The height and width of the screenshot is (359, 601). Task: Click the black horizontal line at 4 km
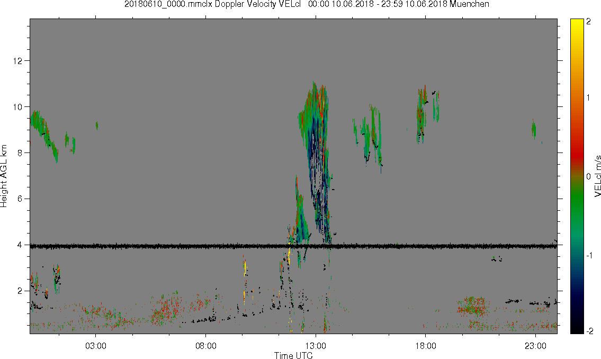point(293,246)
